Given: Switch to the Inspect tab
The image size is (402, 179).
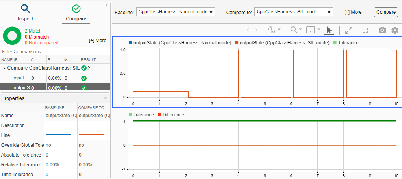Looking at the screenshot, I should (x=26, y=13).
